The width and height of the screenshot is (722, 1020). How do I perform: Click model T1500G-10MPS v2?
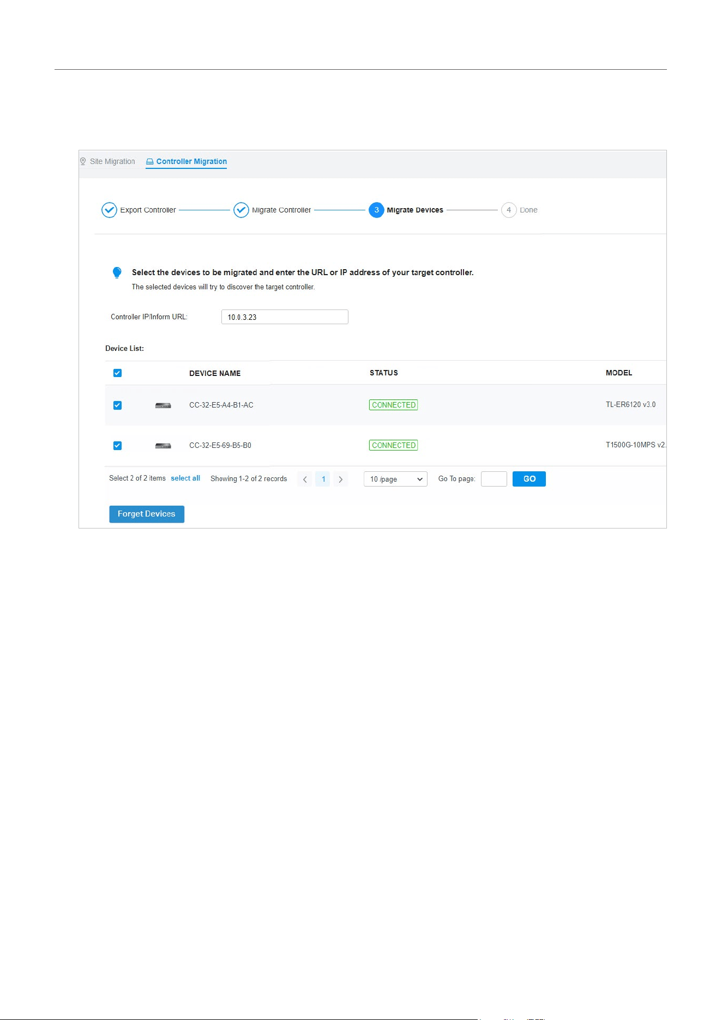[636, 445]
